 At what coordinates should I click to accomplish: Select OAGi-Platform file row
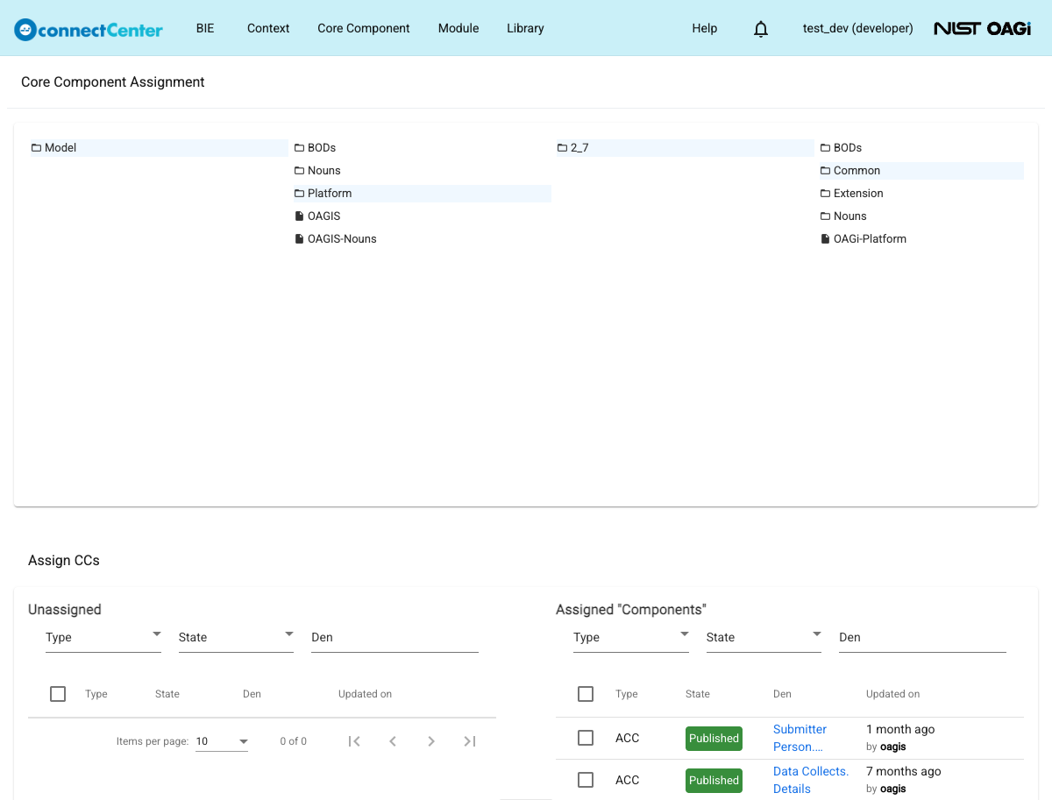[920, 239]
